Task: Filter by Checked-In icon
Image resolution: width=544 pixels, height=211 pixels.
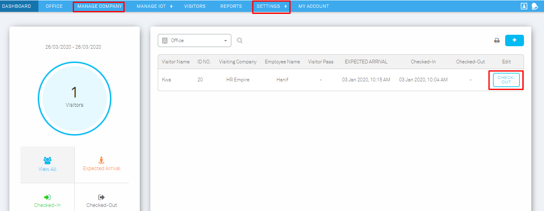Action: pyautogui.click(x=47, y=197)
